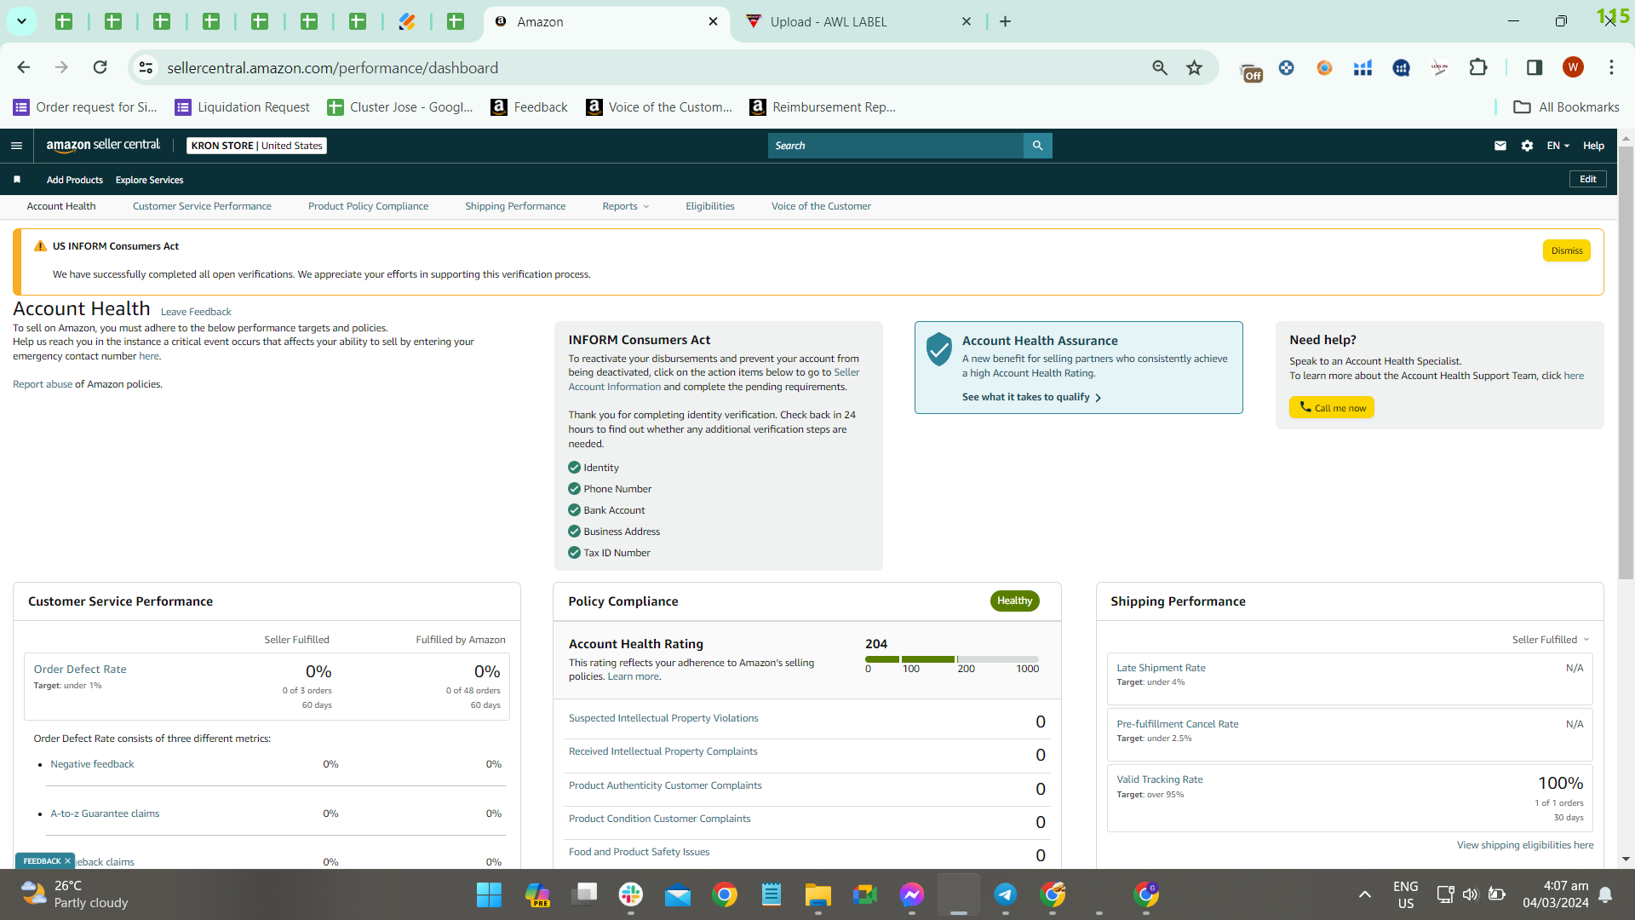
Task: Reload the current page
Action: coord(100,68)
